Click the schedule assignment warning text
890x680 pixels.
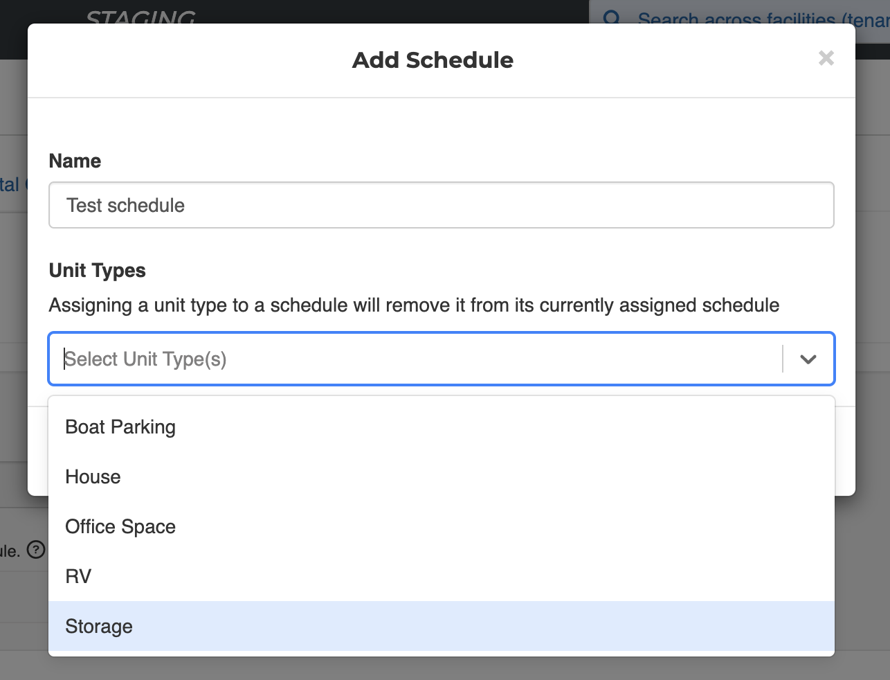pyautogui.click(x=414, y=305)
